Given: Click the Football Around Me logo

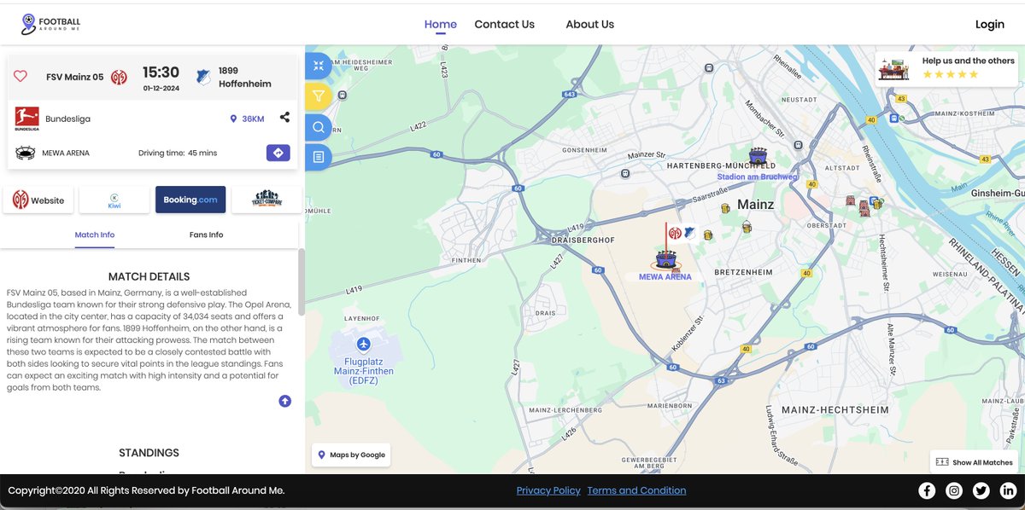Looking at the screenshot, I should [51, 24].
